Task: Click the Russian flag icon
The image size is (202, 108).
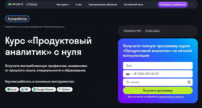Action: 128,74
